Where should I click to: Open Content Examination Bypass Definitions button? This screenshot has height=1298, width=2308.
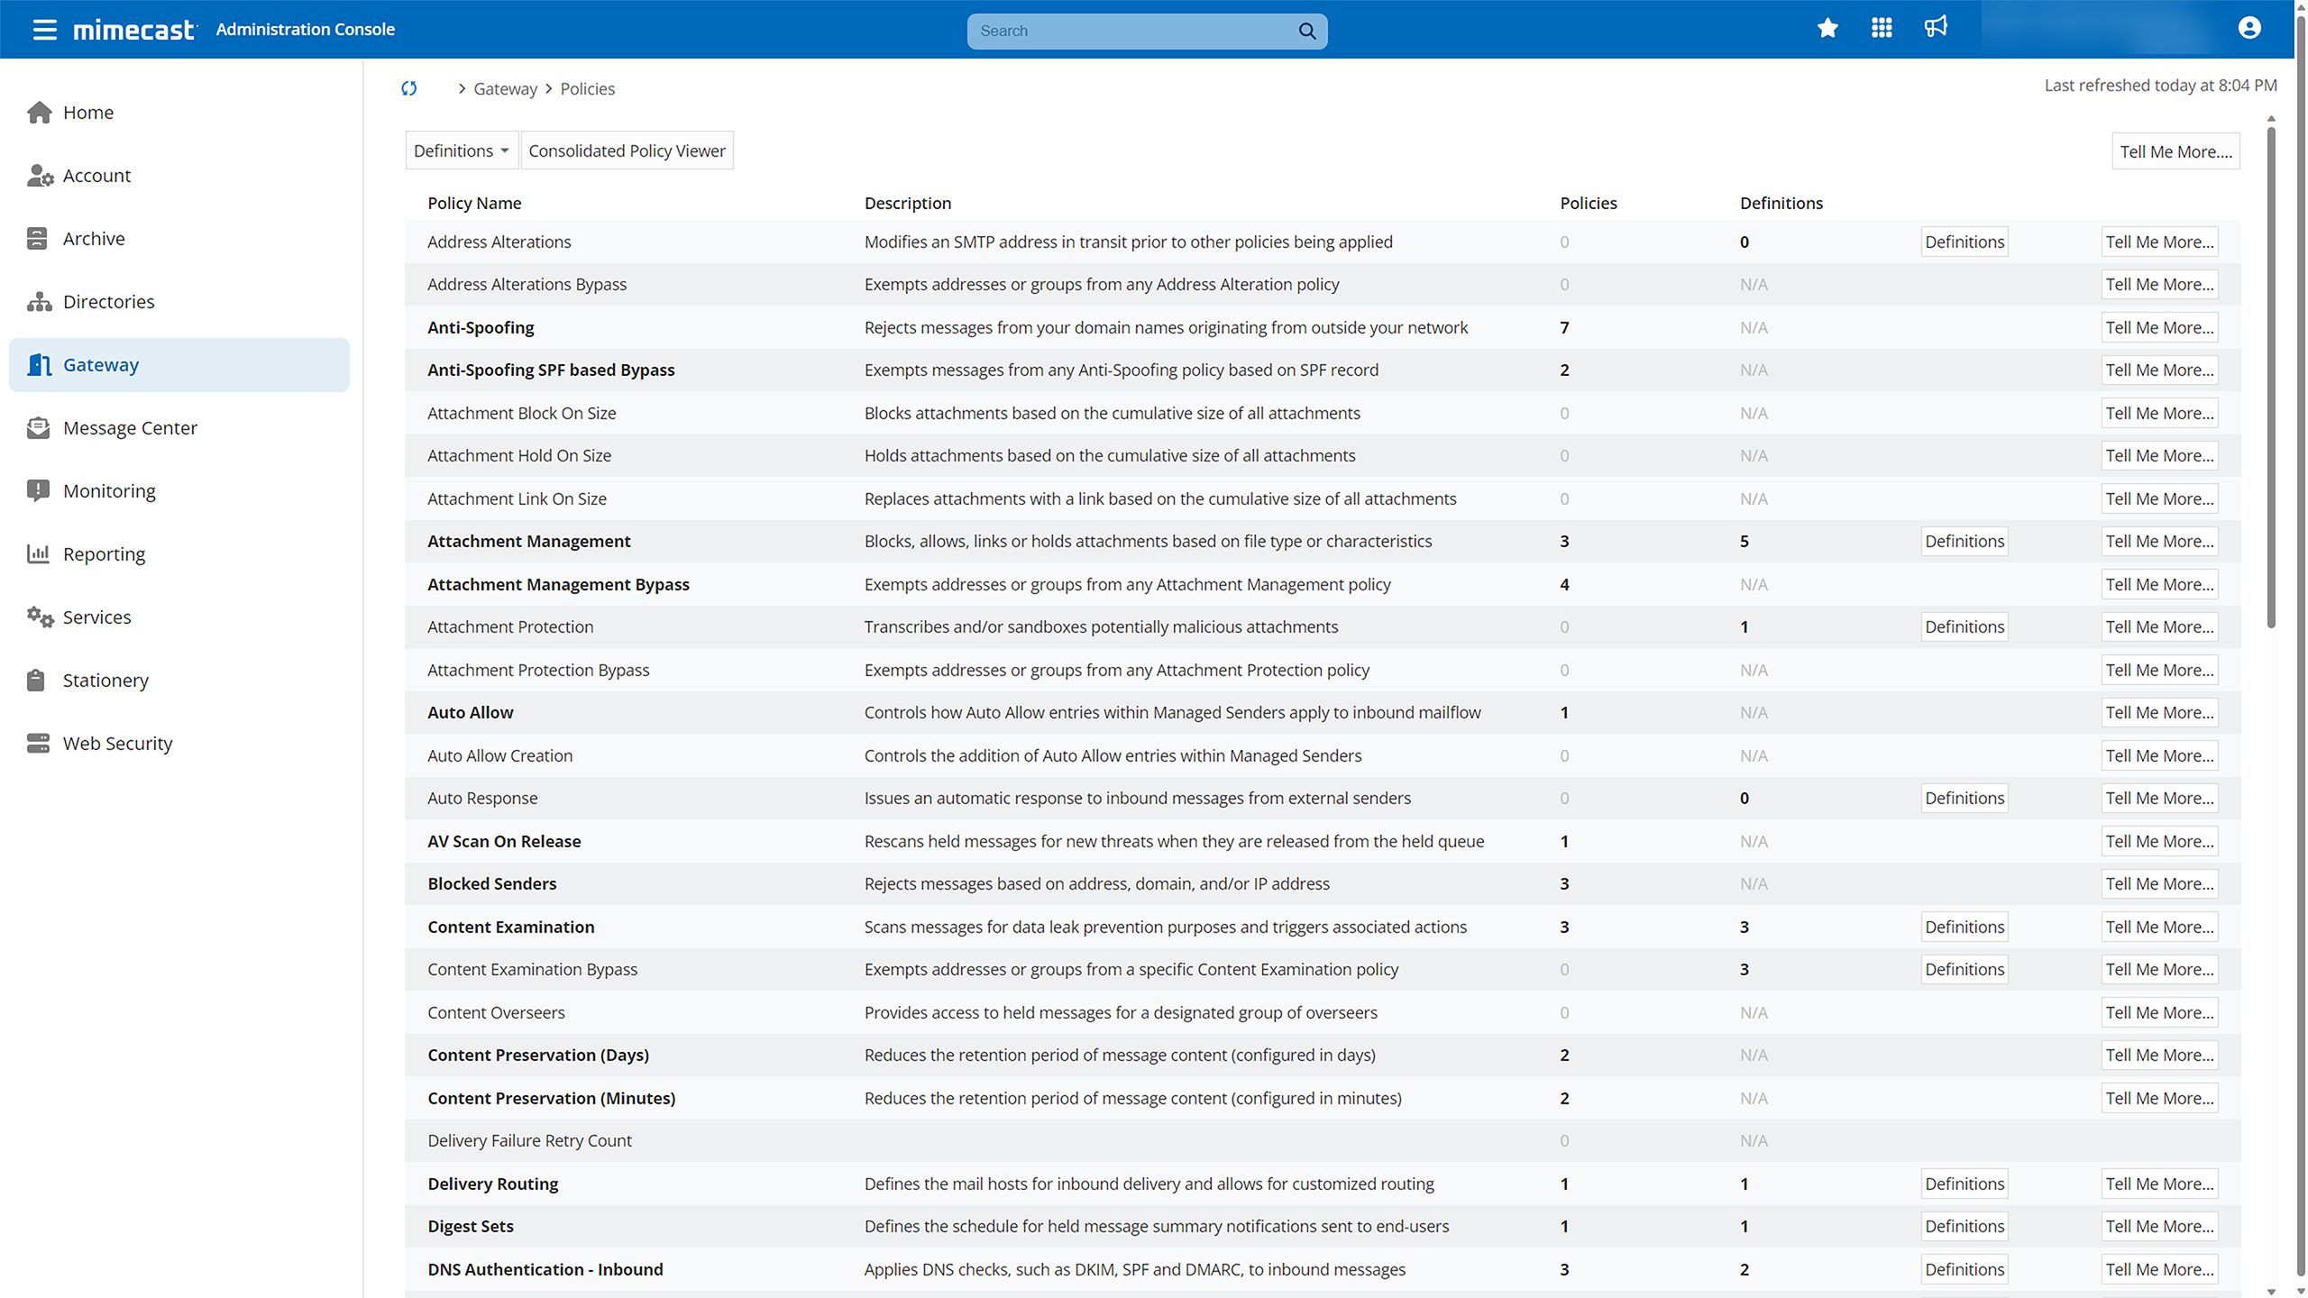[x=1965, y=969]
